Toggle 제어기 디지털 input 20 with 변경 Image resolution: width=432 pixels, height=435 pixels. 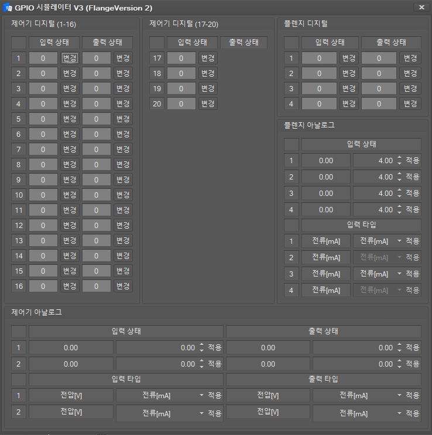(x=207, y=103)
